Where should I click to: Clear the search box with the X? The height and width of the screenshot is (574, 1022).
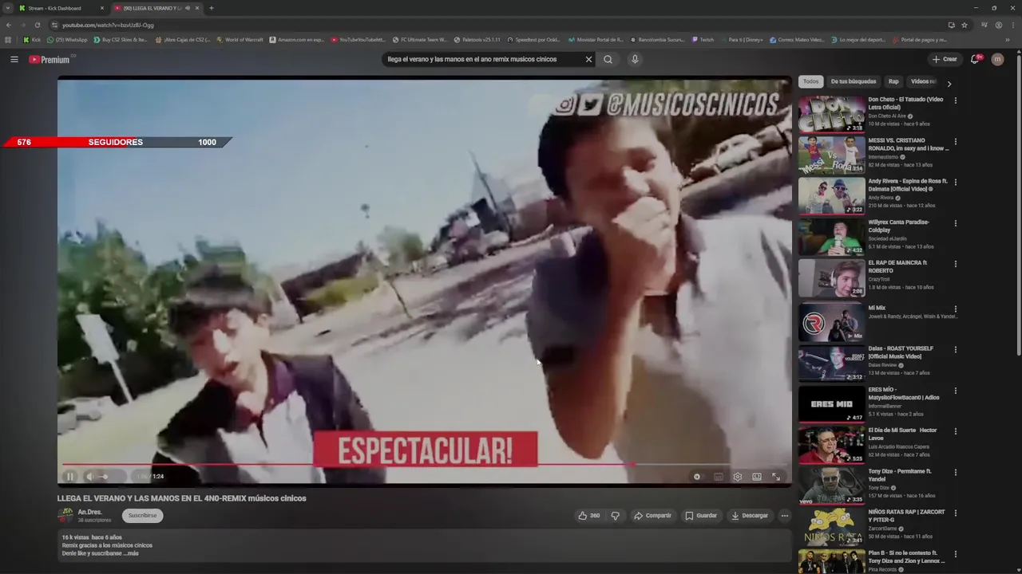click(x=588, y=59)
